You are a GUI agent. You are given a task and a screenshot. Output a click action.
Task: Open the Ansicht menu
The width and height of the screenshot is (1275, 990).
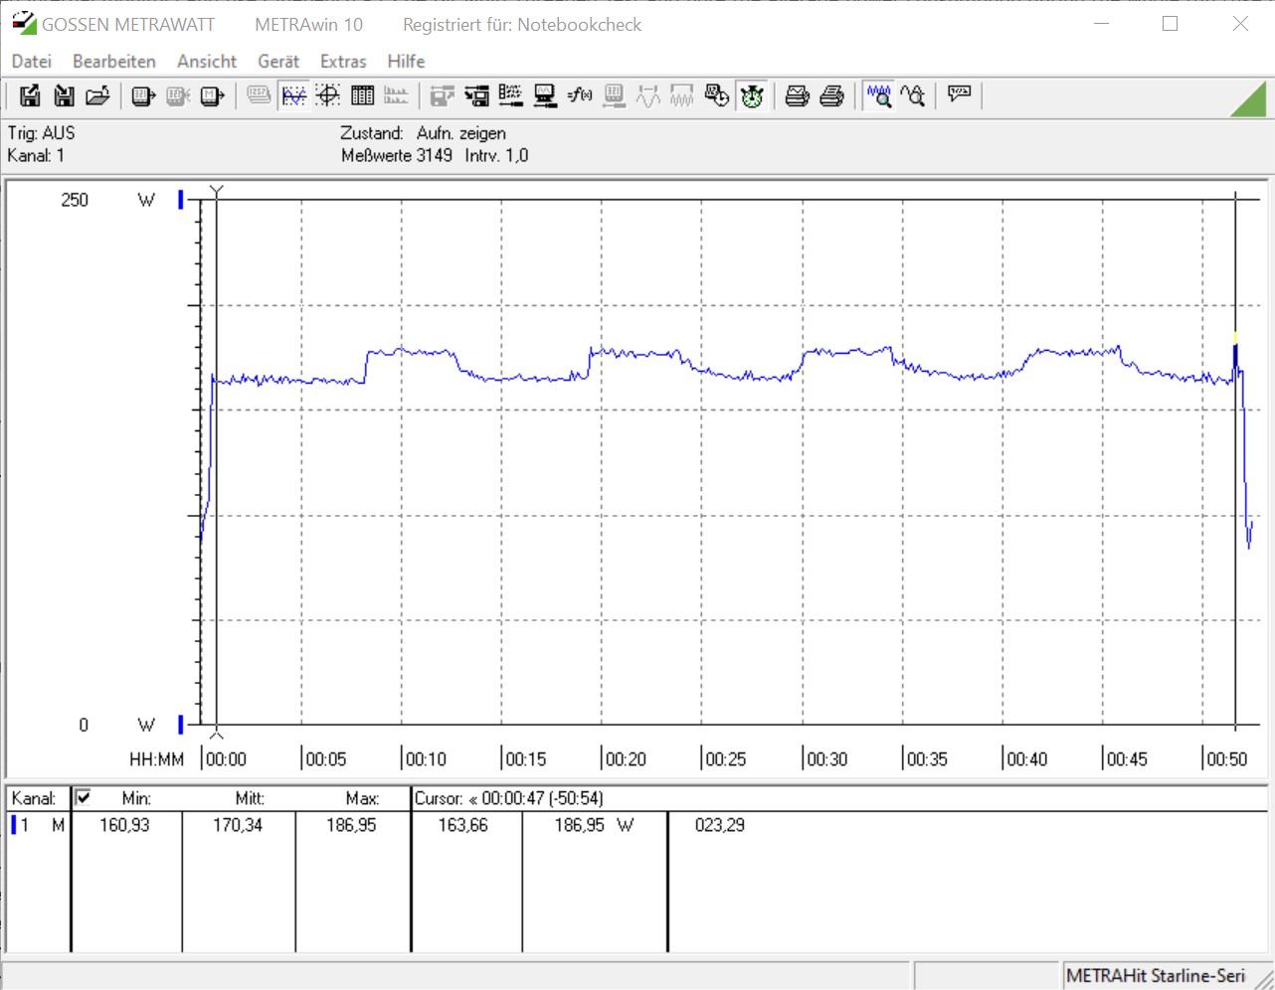tap(207, 62)
